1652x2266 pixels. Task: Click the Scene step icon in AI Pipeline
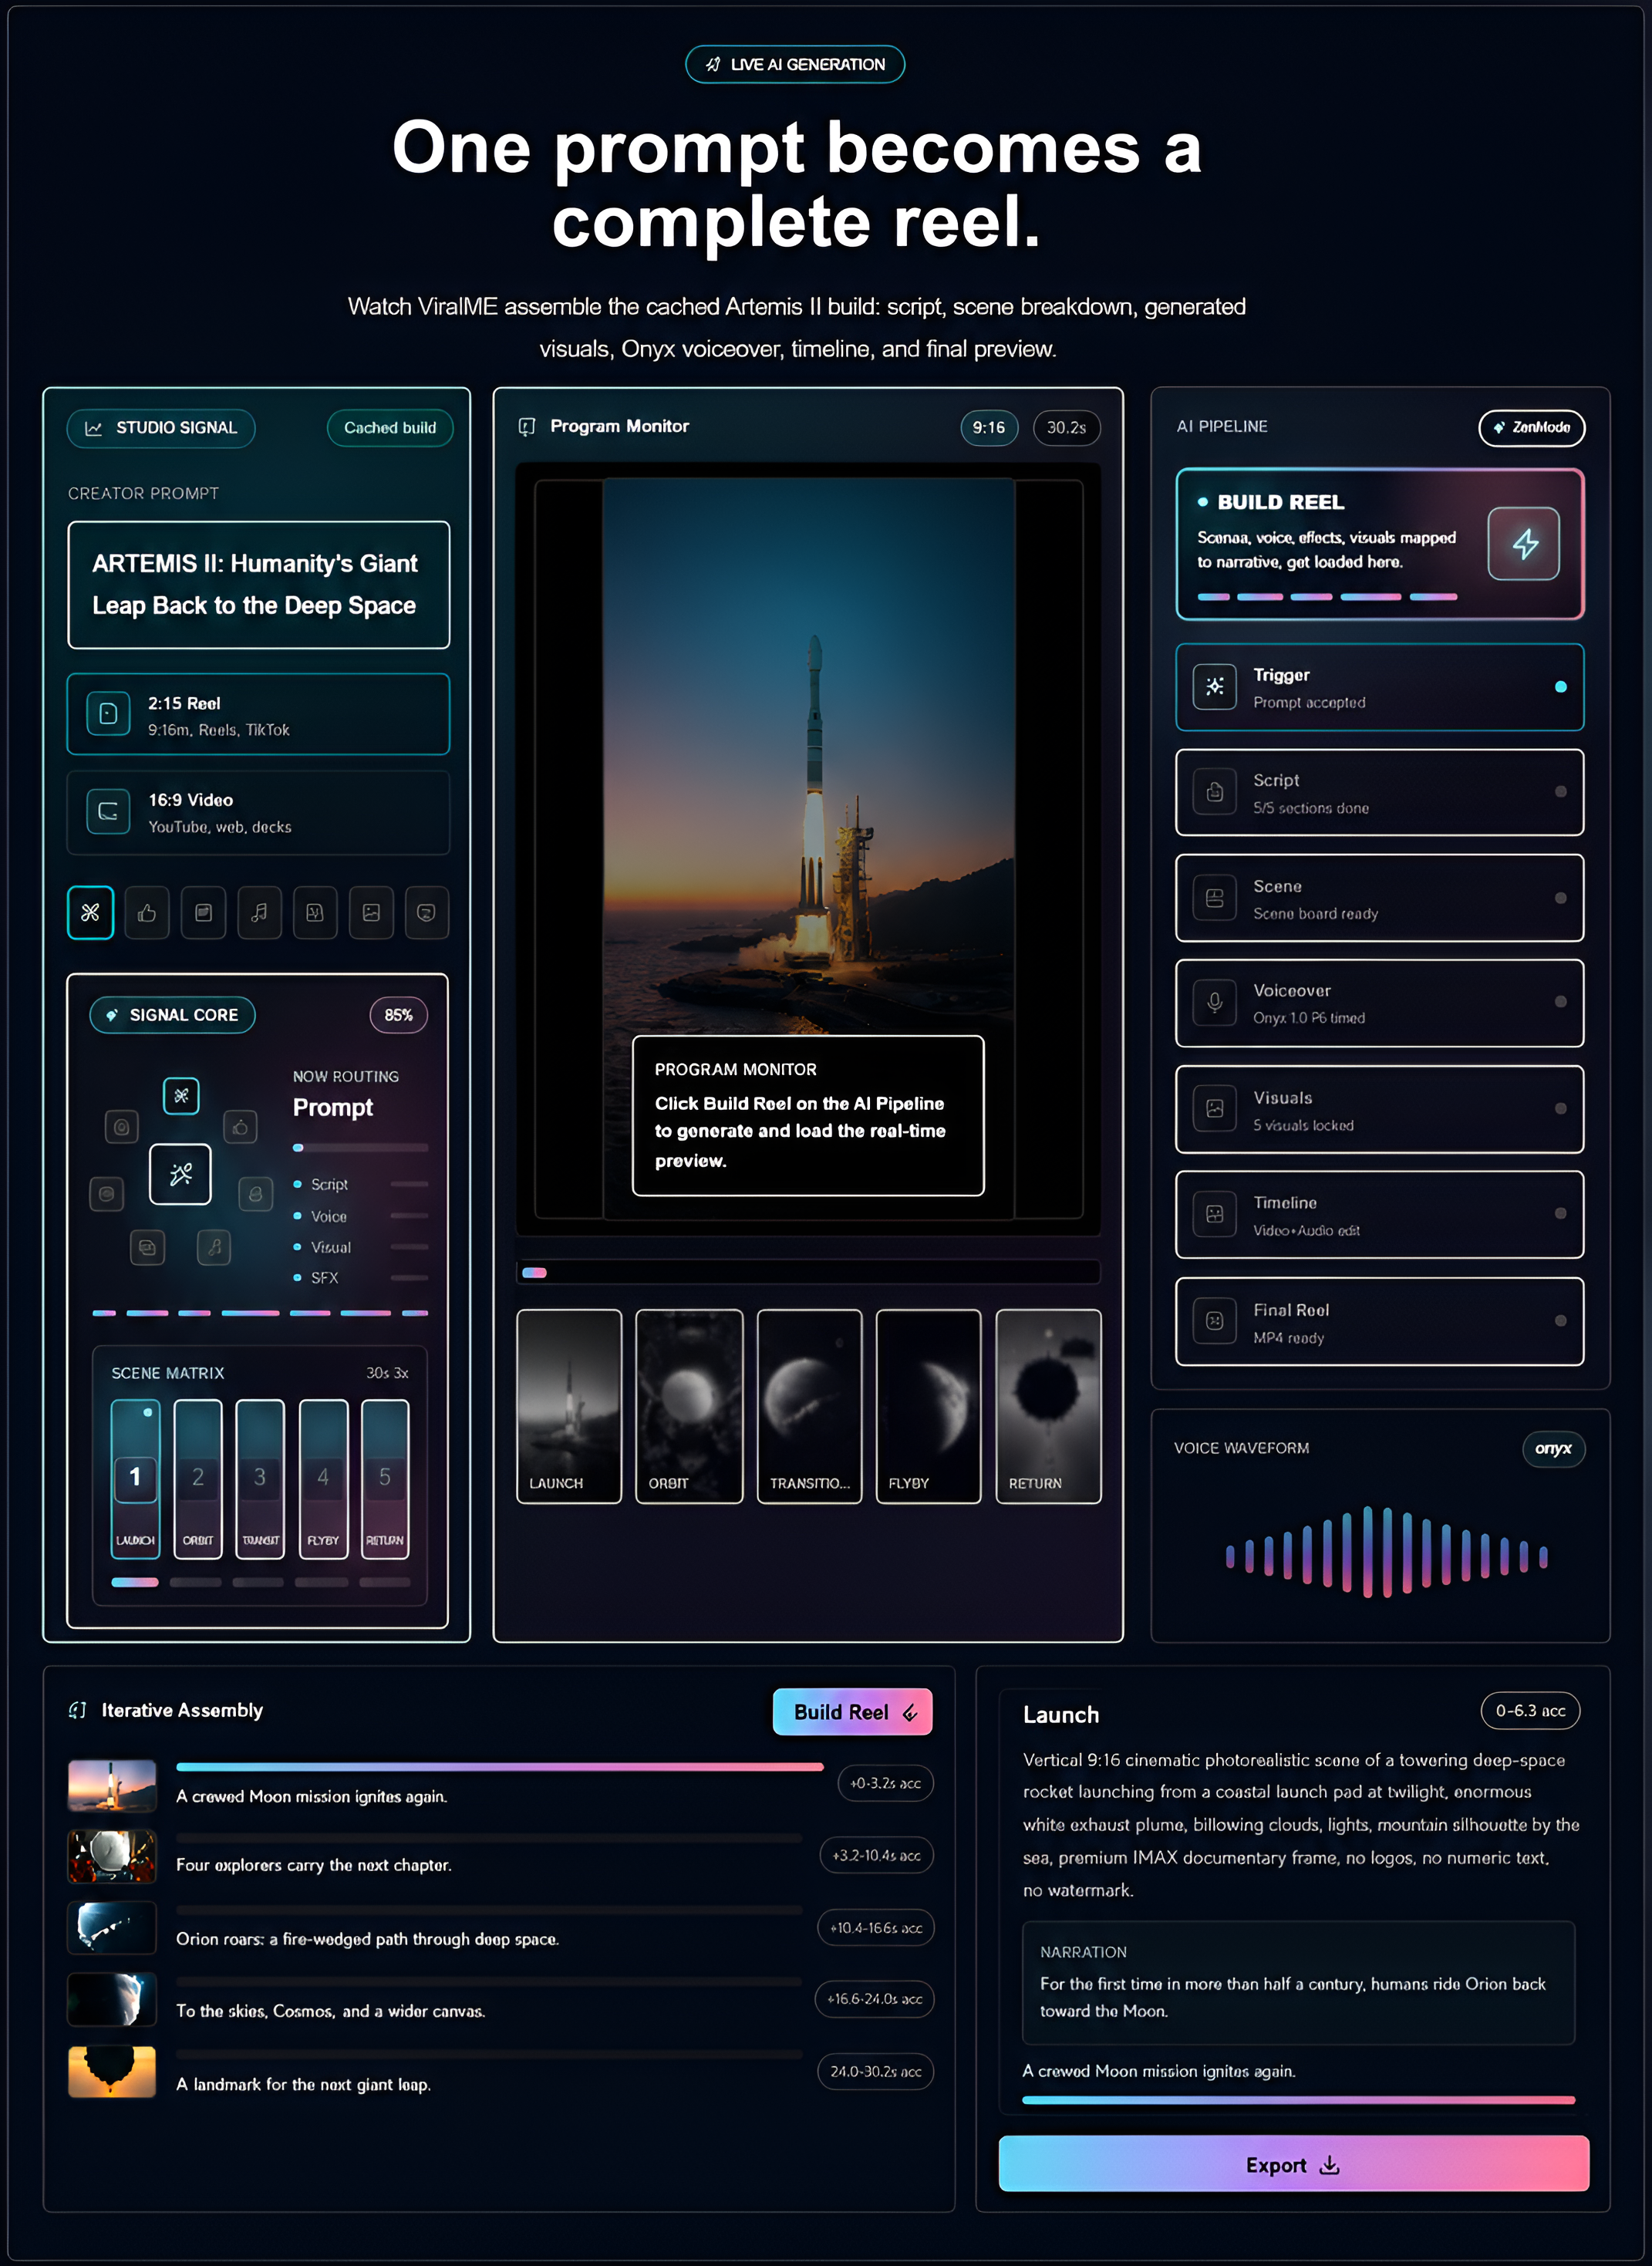(x=1214, y=898)
